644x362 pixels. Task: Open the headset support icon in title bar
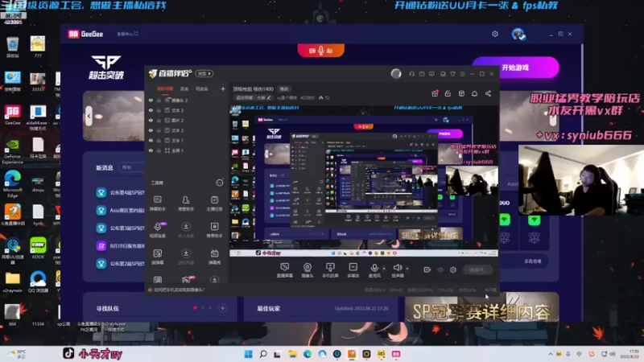point(411,74)
